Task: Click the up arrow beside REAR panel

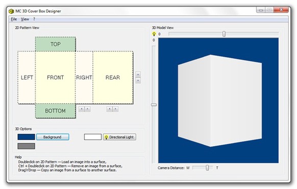Action: point(138,74)
